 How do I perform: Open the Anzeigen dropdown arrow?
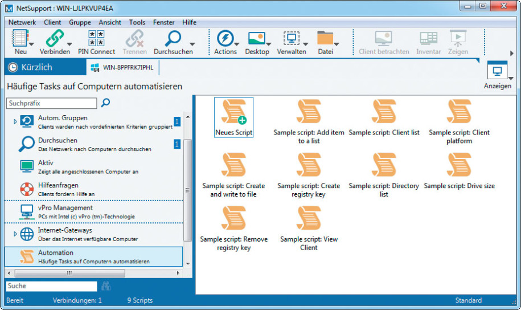511,78
